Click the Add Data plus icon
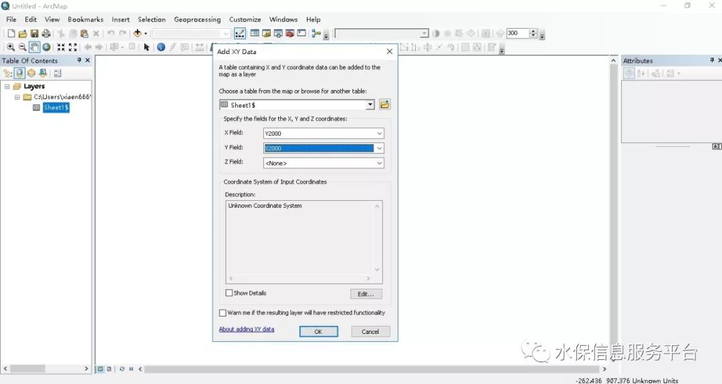The width and height of the screenshot is (722, 384). pos(137,33)
